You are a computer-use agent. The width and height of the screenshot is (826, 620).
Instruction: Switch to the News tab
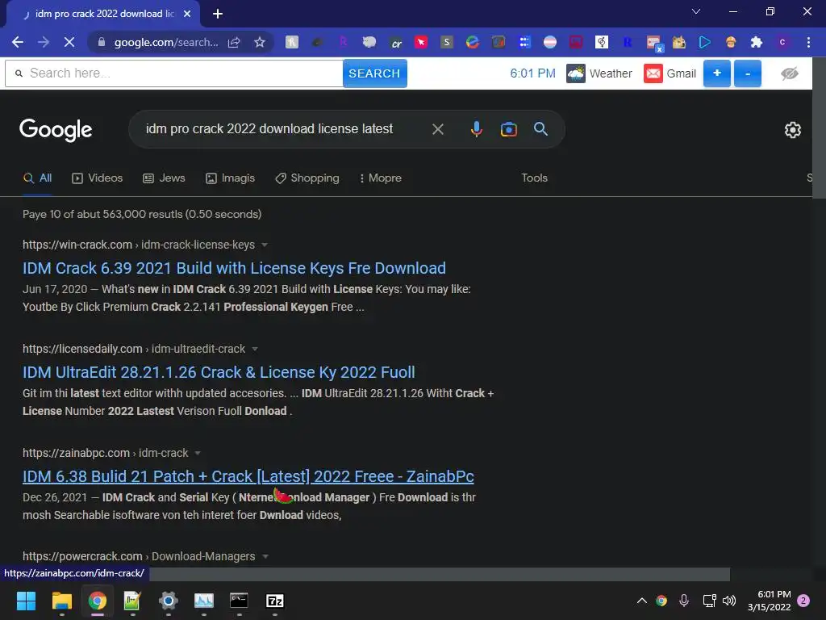(164, 178)
